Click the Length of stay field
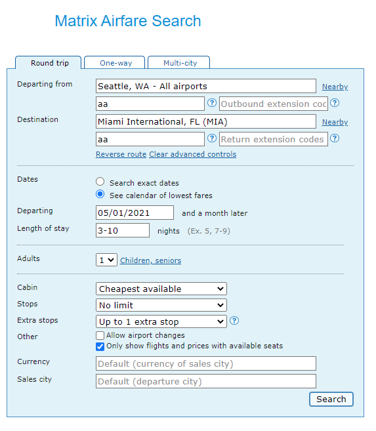 pos(123,230)
